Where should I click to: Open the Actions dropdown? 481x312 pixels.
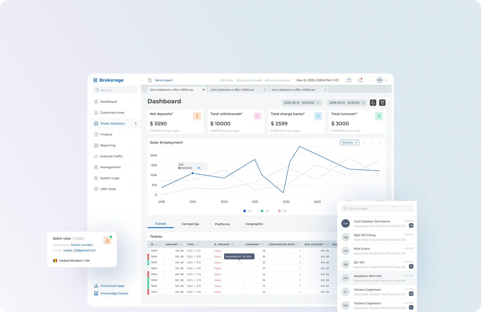[x=350, y=142]
